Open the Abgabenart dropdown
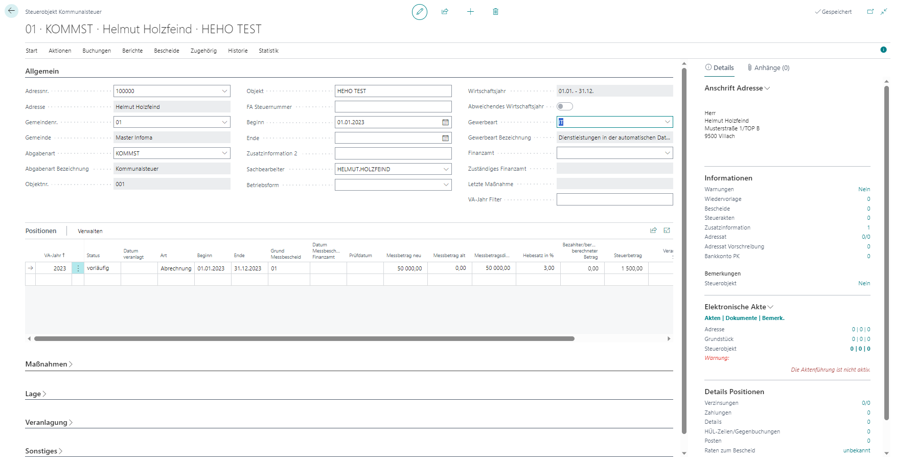The width and height of the screenshot is (916, 457). point(224,153)
